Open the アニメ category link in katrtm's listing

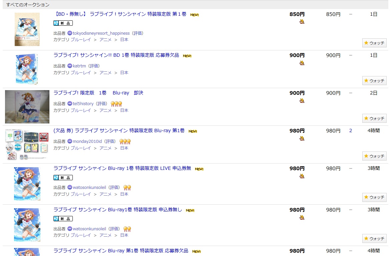[106, 73]
